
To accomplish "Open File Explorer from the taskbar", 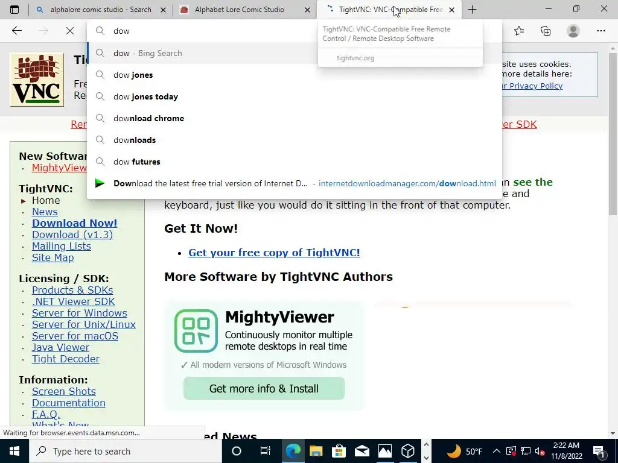I will click(316, 451).
